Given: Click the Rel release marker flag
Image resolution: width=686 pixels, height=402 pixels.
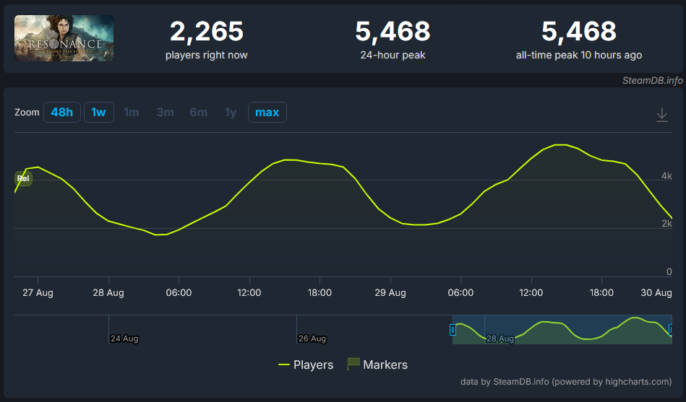Looking at the screenshot, I should pos(23,178).
